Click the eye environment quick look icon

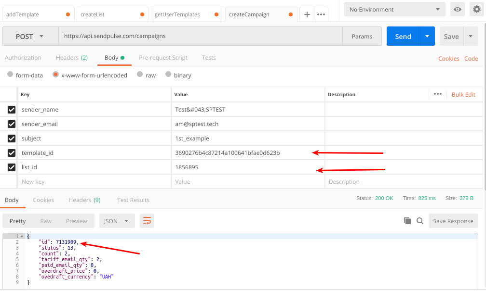coord(457,10)
